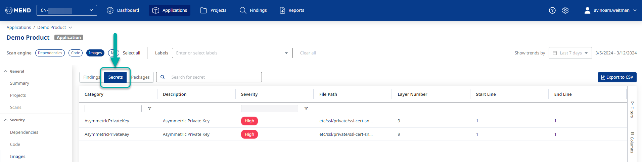
Task: Expand the Last 7 days trends dropdown
Action: coord(570,53)
